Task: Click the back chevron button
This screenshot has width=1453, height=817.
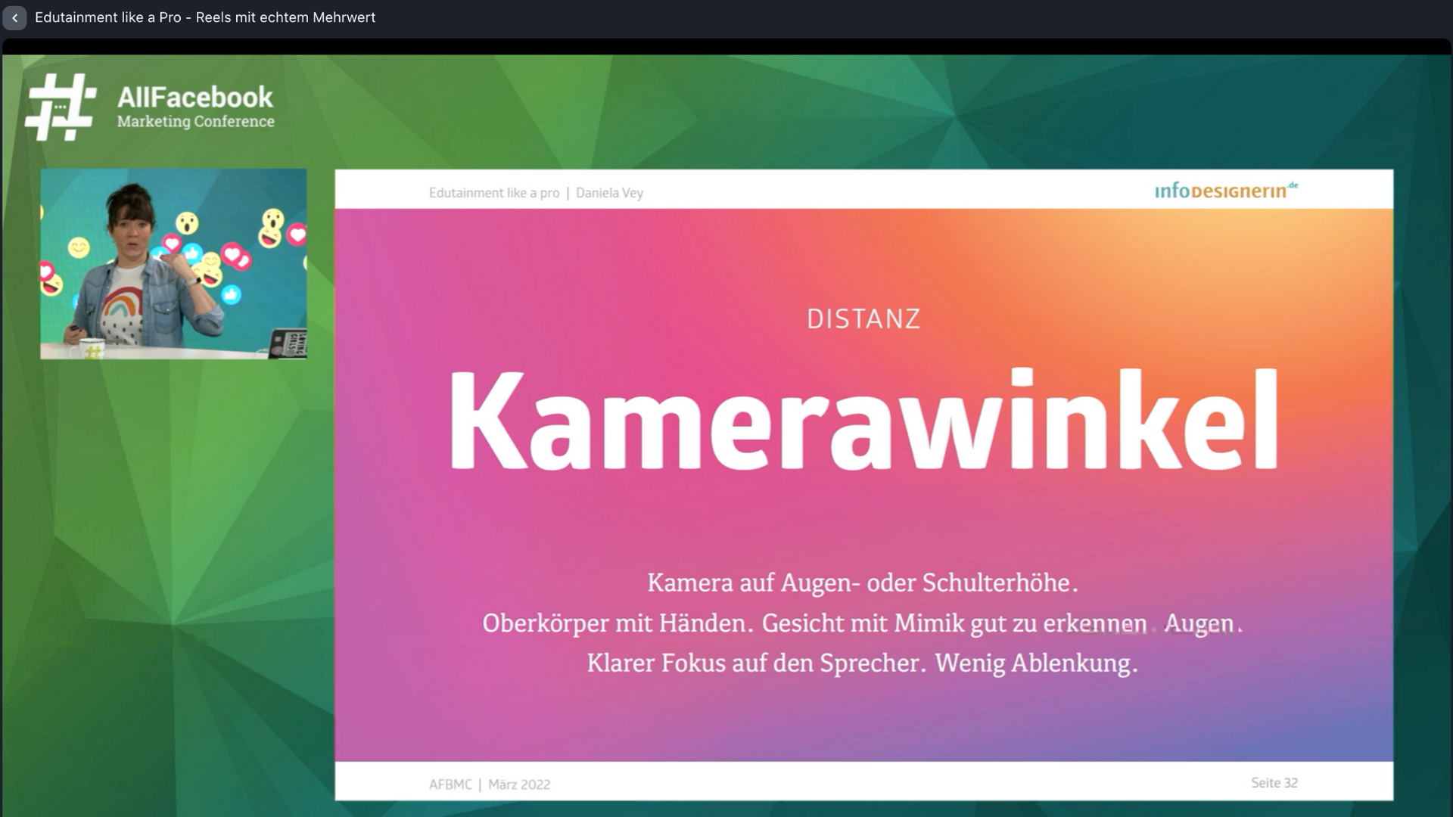Action: [14, 18]
